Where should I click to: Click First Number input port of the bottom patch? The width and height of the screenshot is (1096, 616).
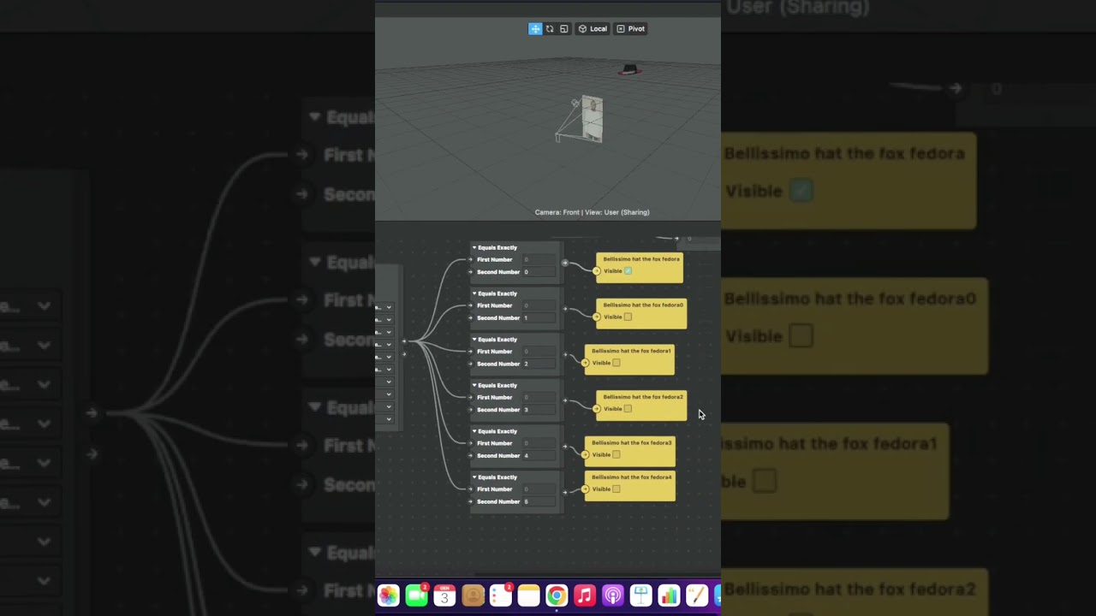471,489
